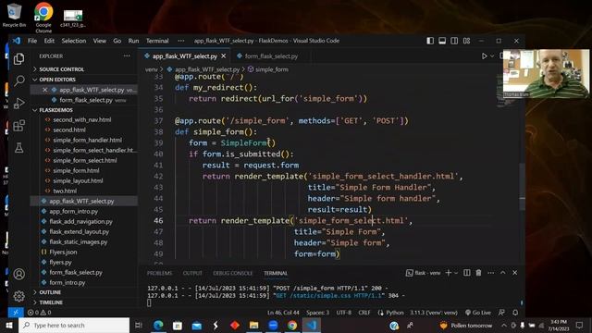Switch to Debug Console panel tab

(x=232, y=274)
